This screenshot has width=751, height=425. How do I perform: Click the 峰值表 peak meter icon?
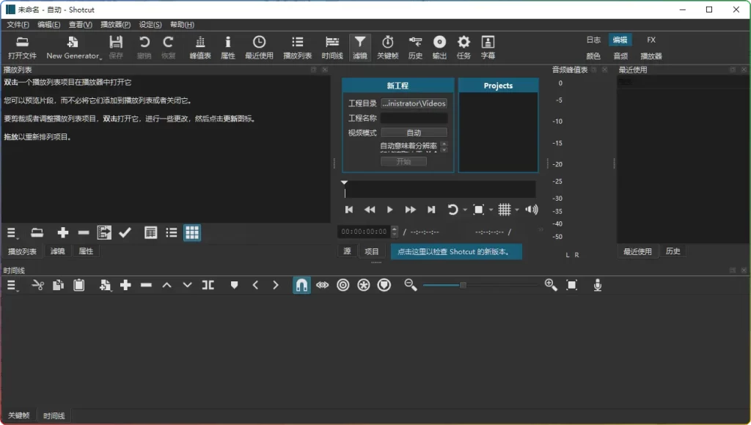199,46
